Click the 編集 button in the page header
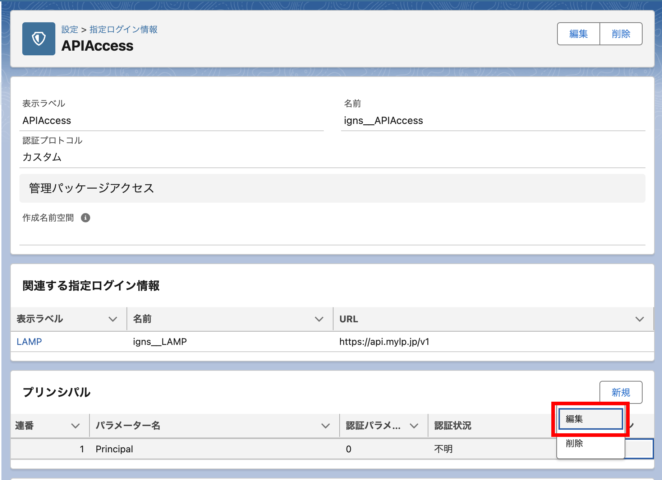 pyautogui.click(x=578, y=34)
